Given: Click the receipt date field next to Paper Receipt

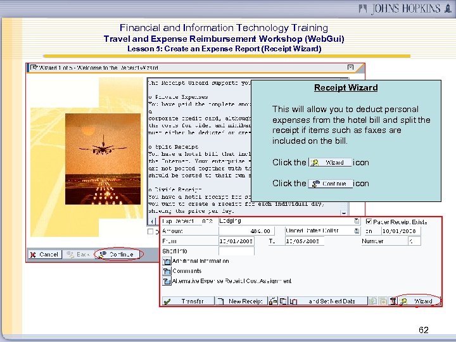Looking at the screenshot, I should 401,231.
